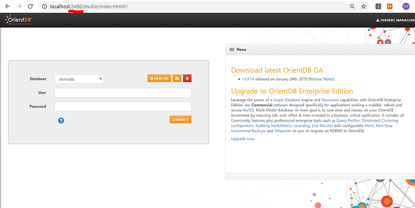Open the Metrics recording link
This screenshot has height=208, width=415.
tap(295, 126)
